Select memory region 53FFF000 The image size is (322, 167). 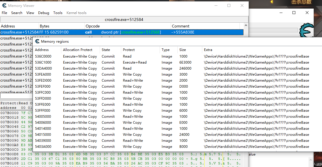click(42, 111)
